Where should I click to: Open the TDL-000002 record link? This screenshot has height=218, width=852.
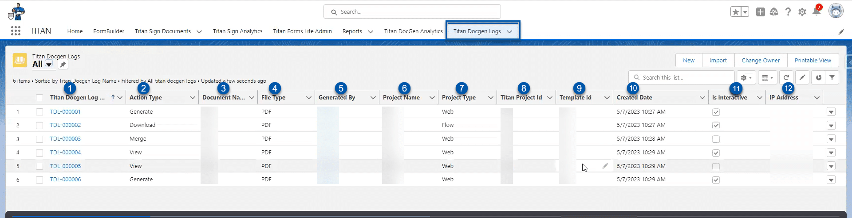tap(65, 125)
